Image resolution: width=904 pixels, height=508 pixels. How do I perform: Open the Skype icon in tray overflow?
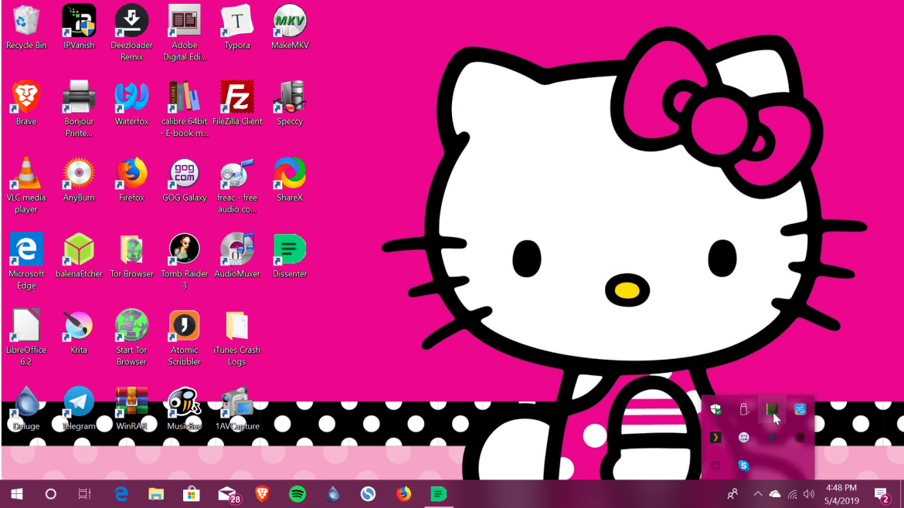tap(744, 466)
